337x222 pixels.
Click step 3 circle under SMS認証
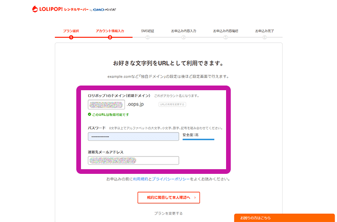pos(147,37)
